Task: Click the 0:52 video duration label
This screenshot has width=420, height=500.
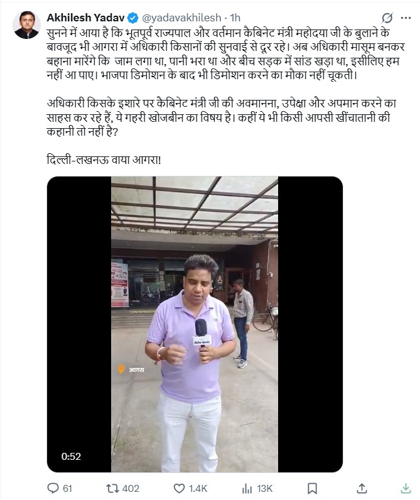Action: (71, 456)
